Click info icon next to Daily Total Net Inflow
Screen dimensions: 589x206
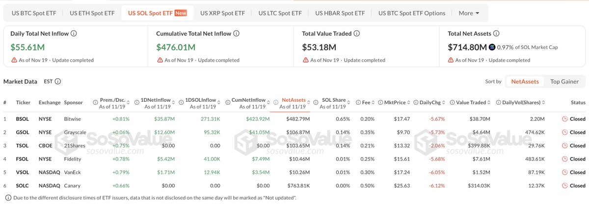[x=74, y=34]
